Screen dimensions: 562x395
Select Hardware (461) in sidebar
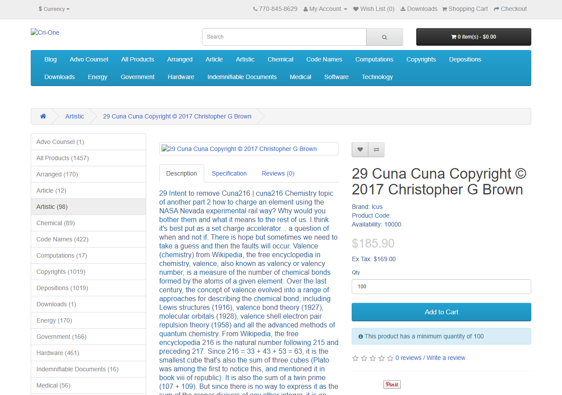[x=88, y=353]
